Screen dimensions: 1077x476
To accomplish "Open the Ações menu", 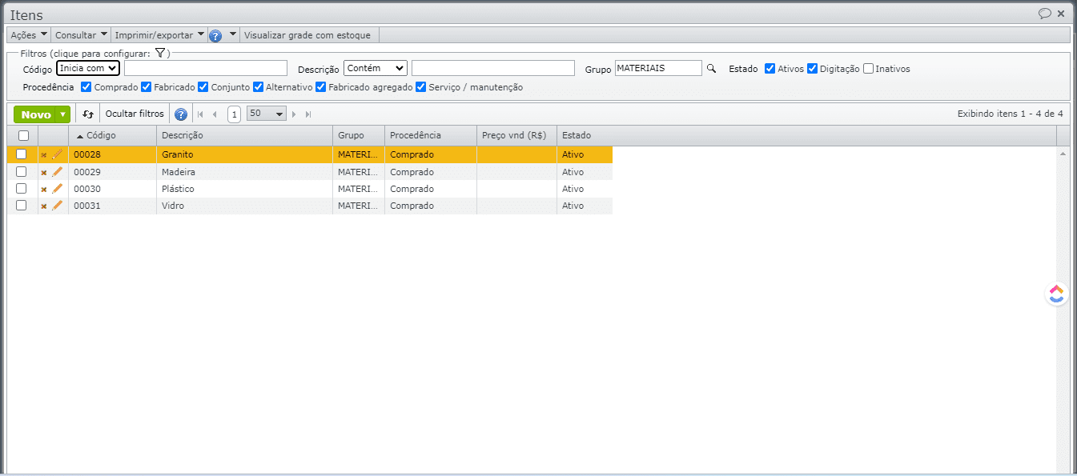I will coord(29,35).
